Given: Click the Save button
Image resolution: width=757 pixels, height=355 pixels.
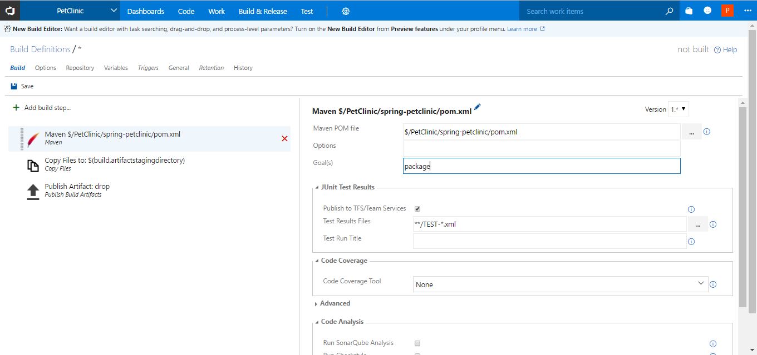Looking at the screenshot, I should (x=22, y=86).
